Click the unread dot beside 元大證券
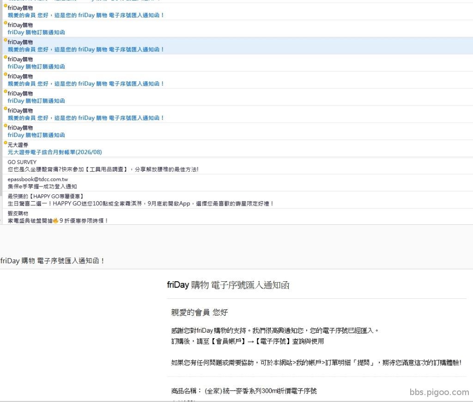This screenshot has height=402, width=473. click(5, 142)
